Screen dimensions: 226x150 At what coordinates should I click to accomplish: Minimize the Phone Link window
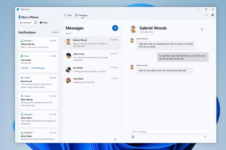click(x=199, y=9)
